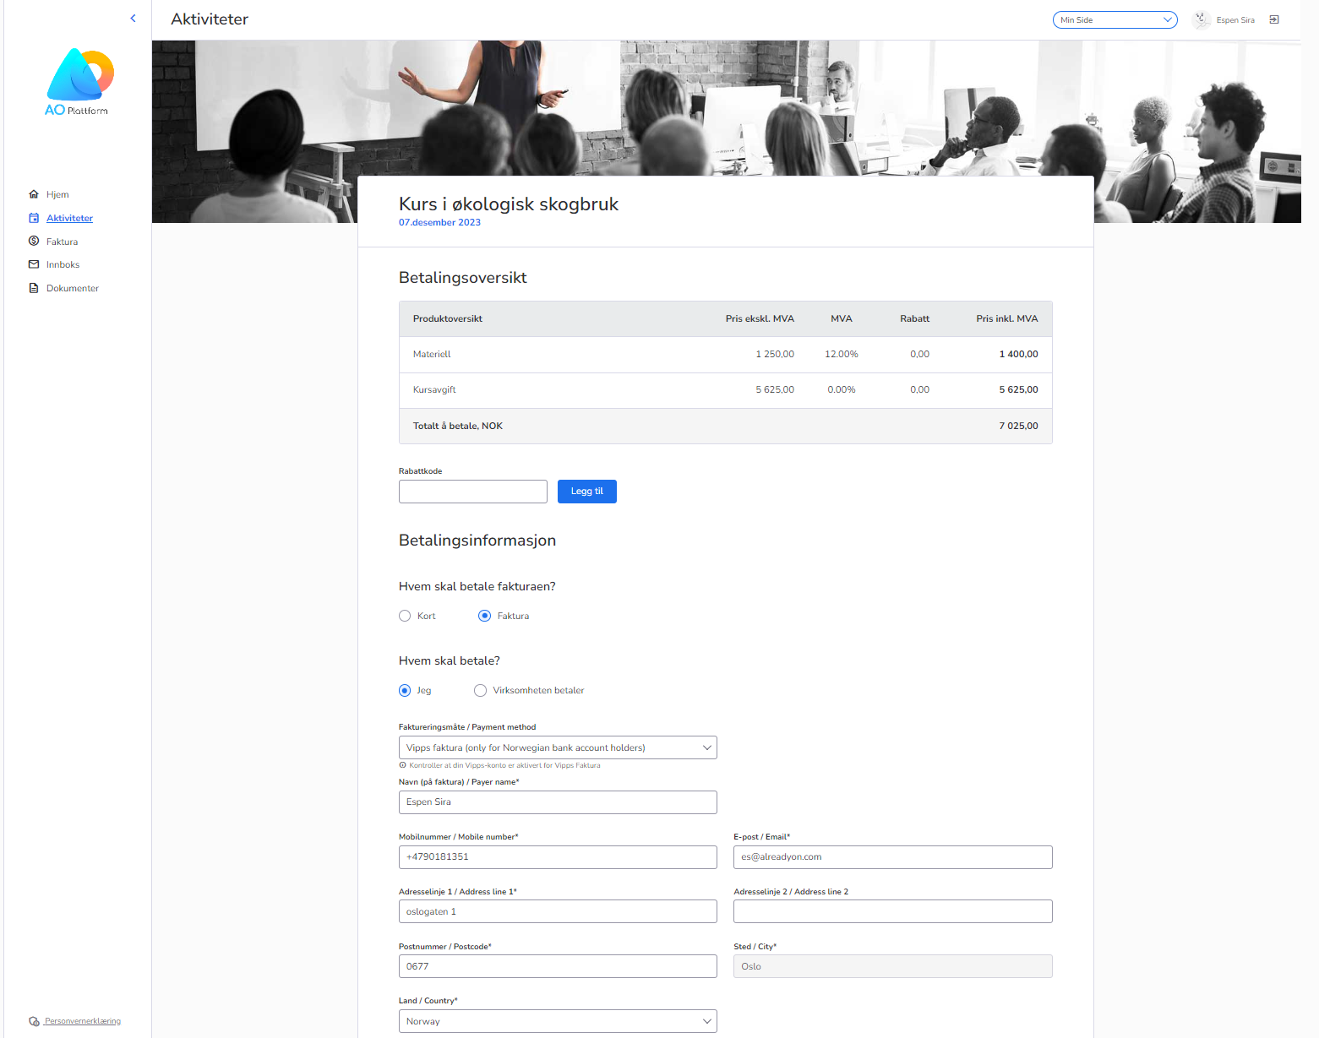The height and width of the screenshot is (1038, 1319).
Task: Click the Produktoversikt column header
Action: coord(448,318)
